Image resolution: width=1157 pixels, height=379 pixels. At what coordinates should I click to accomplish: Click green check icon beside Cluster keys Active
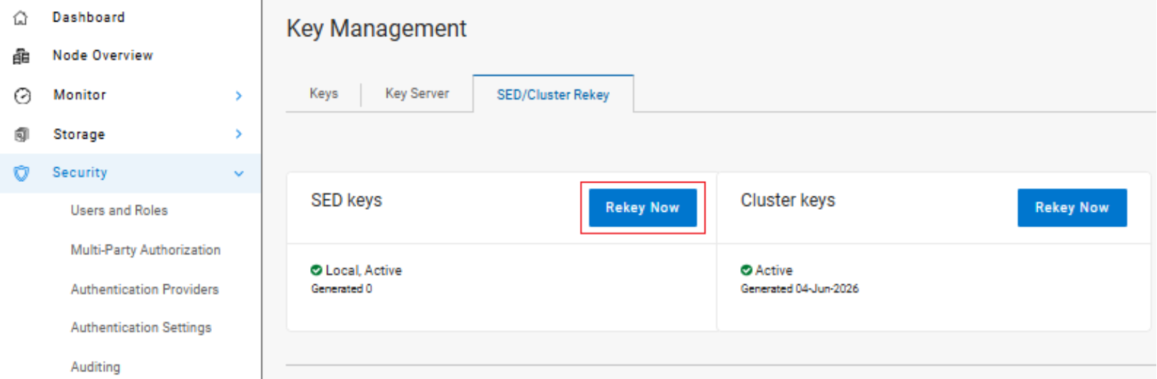coord(746,270)
